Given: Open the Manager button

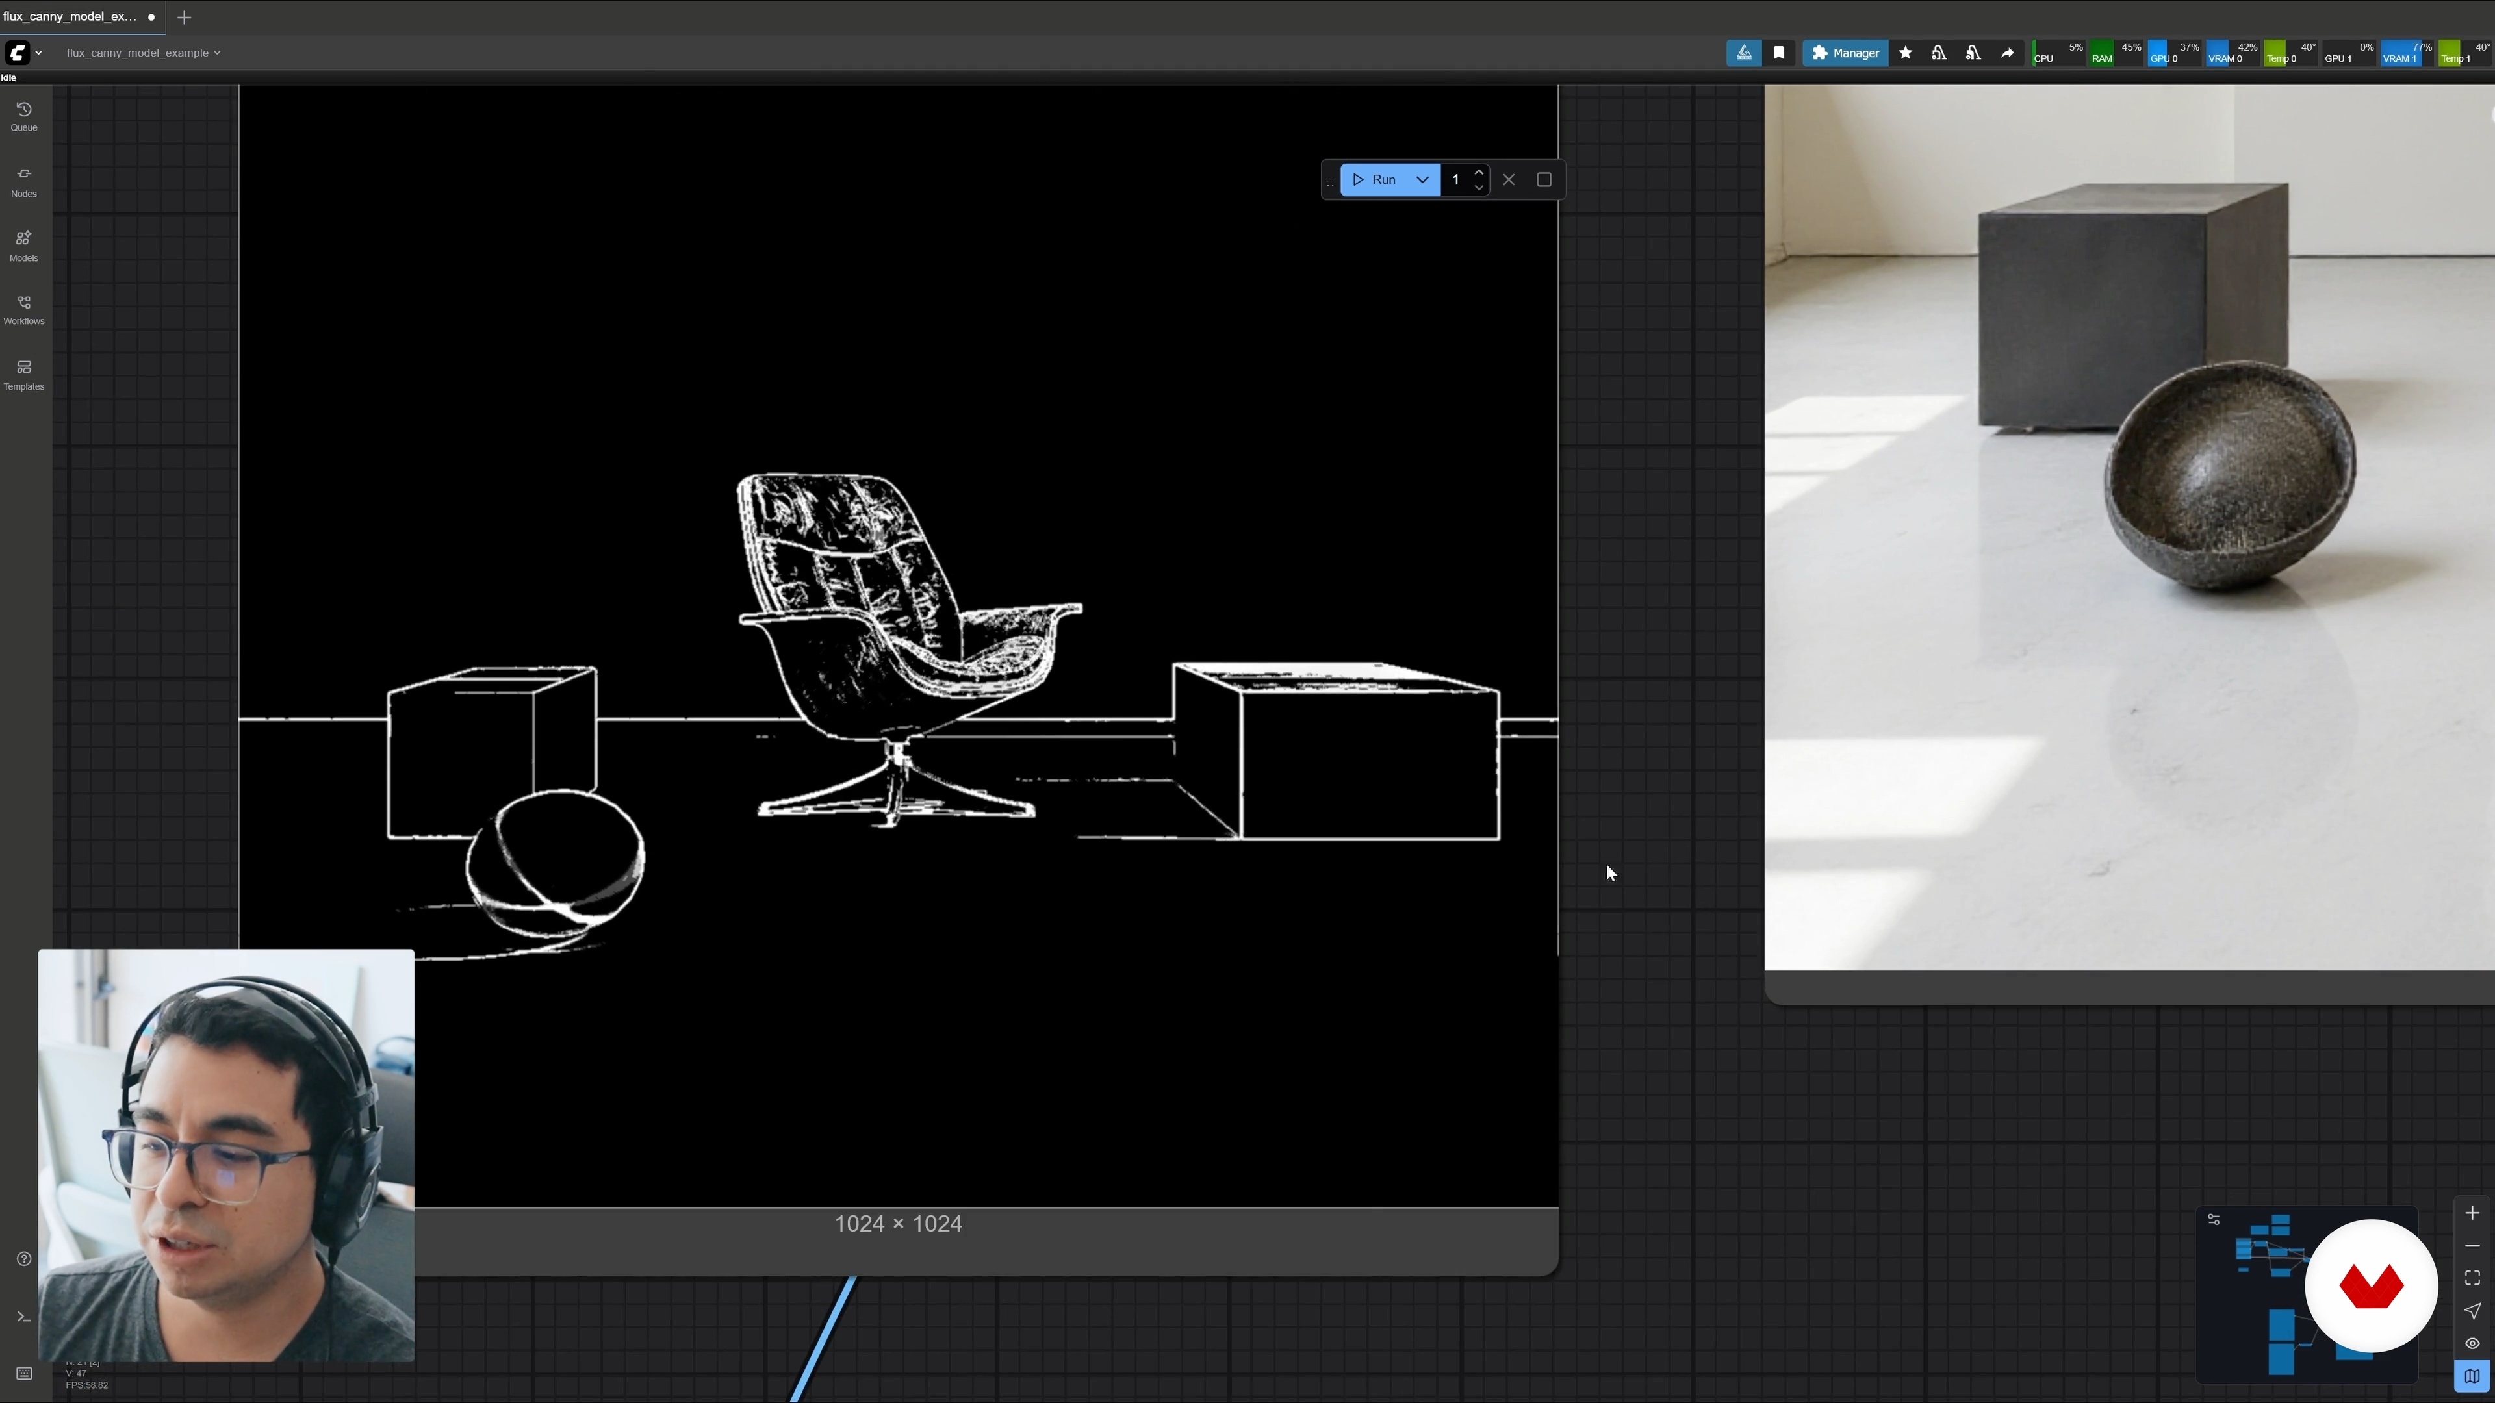Looking at the screenshot, I should tap(1844, 53).
